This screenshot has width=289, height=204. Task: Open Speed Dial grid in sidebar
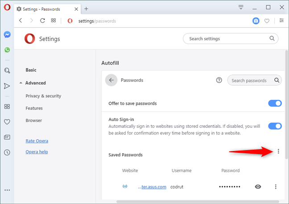[x=7, y=106]
